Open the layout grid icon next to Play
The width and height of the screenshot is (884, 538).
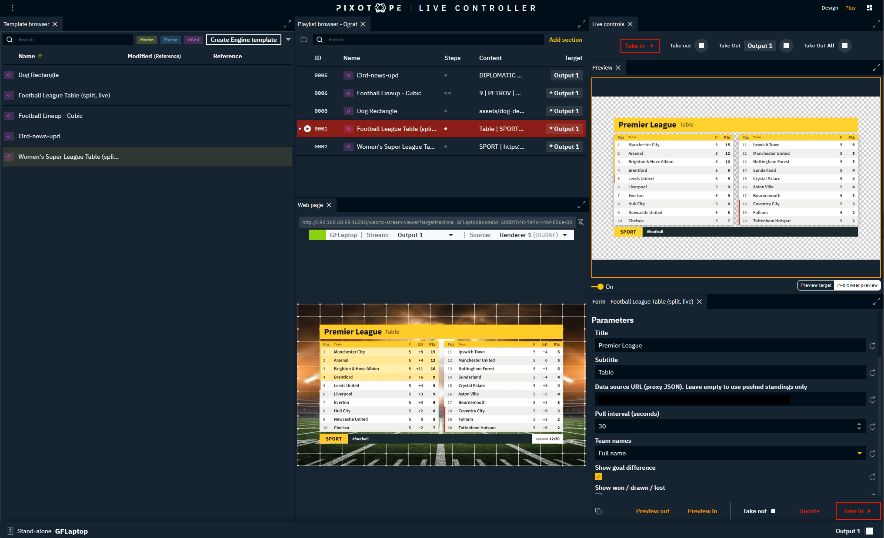point(869,8)
